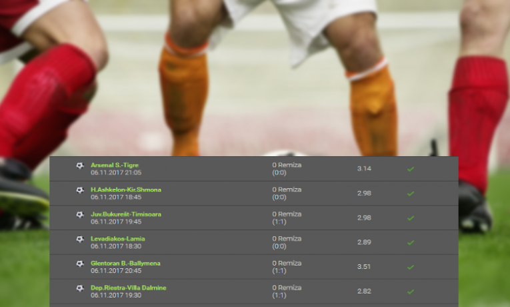This screenshot has height=307, width=510.
Task: Click soccer ball icon beside Levadiakos-Lamia
Action: pos(80,240)
